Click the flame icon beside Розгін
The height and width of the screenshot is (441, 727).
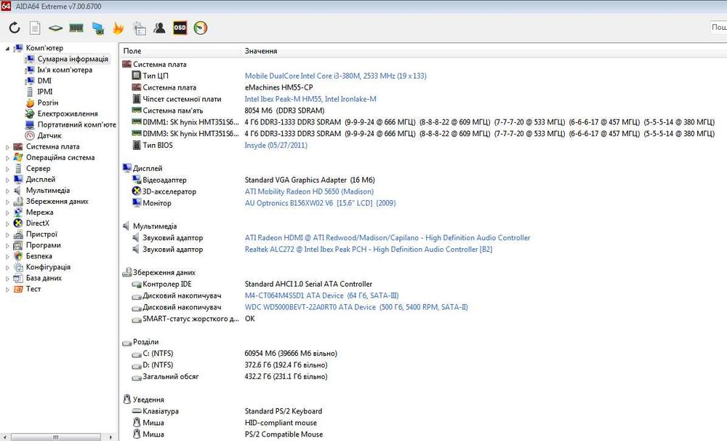pyautogui.click(x=30, y=102)
